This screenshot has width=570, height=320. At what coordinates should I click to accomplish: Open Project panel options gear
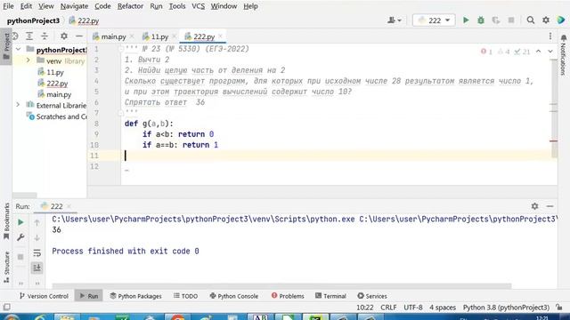tap(64, 36)
